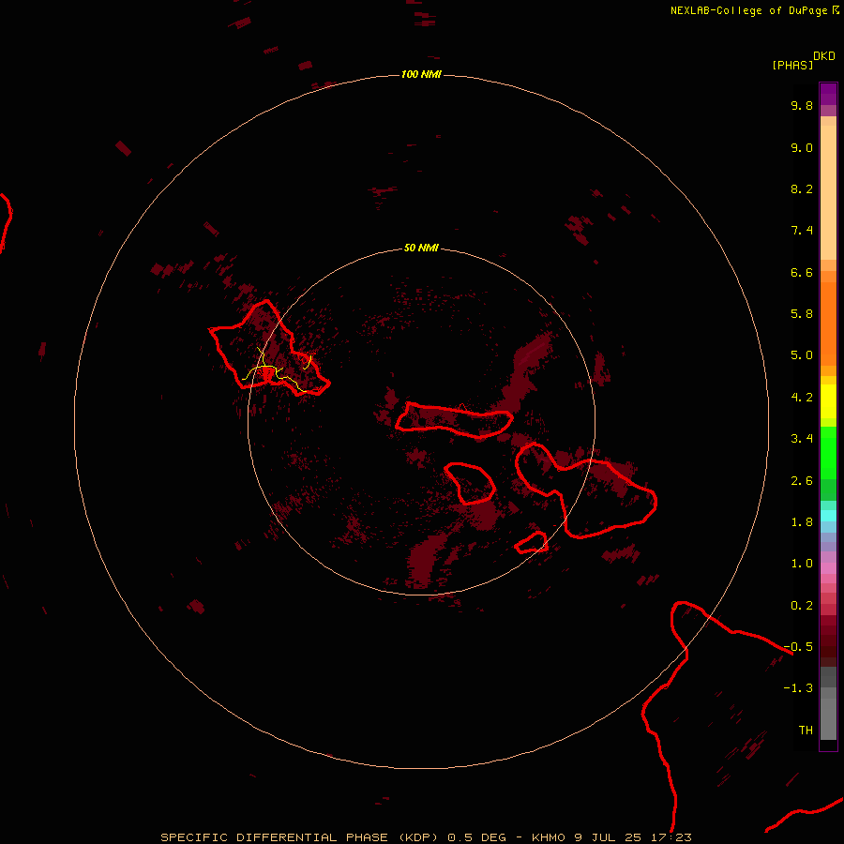Viewport: 844px width, 844px height.
Task: Click the 2.6 value on the color scale
Action: click(802, 481)
